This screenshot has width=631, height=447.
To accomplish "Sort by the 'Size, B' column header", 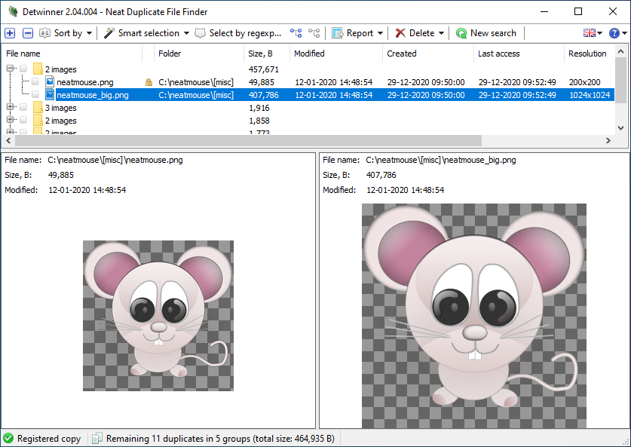I will click(x=260, y=54).
